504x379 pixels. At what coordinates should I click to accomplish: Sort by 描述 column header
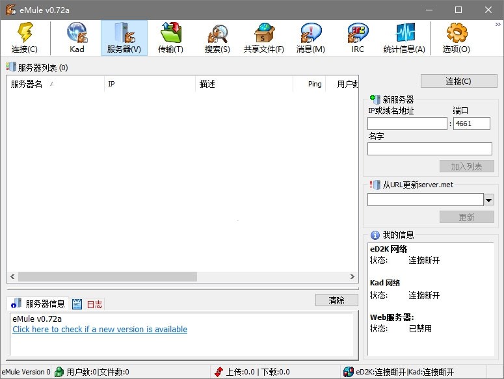pyautogui.click(x=244, y=84)
